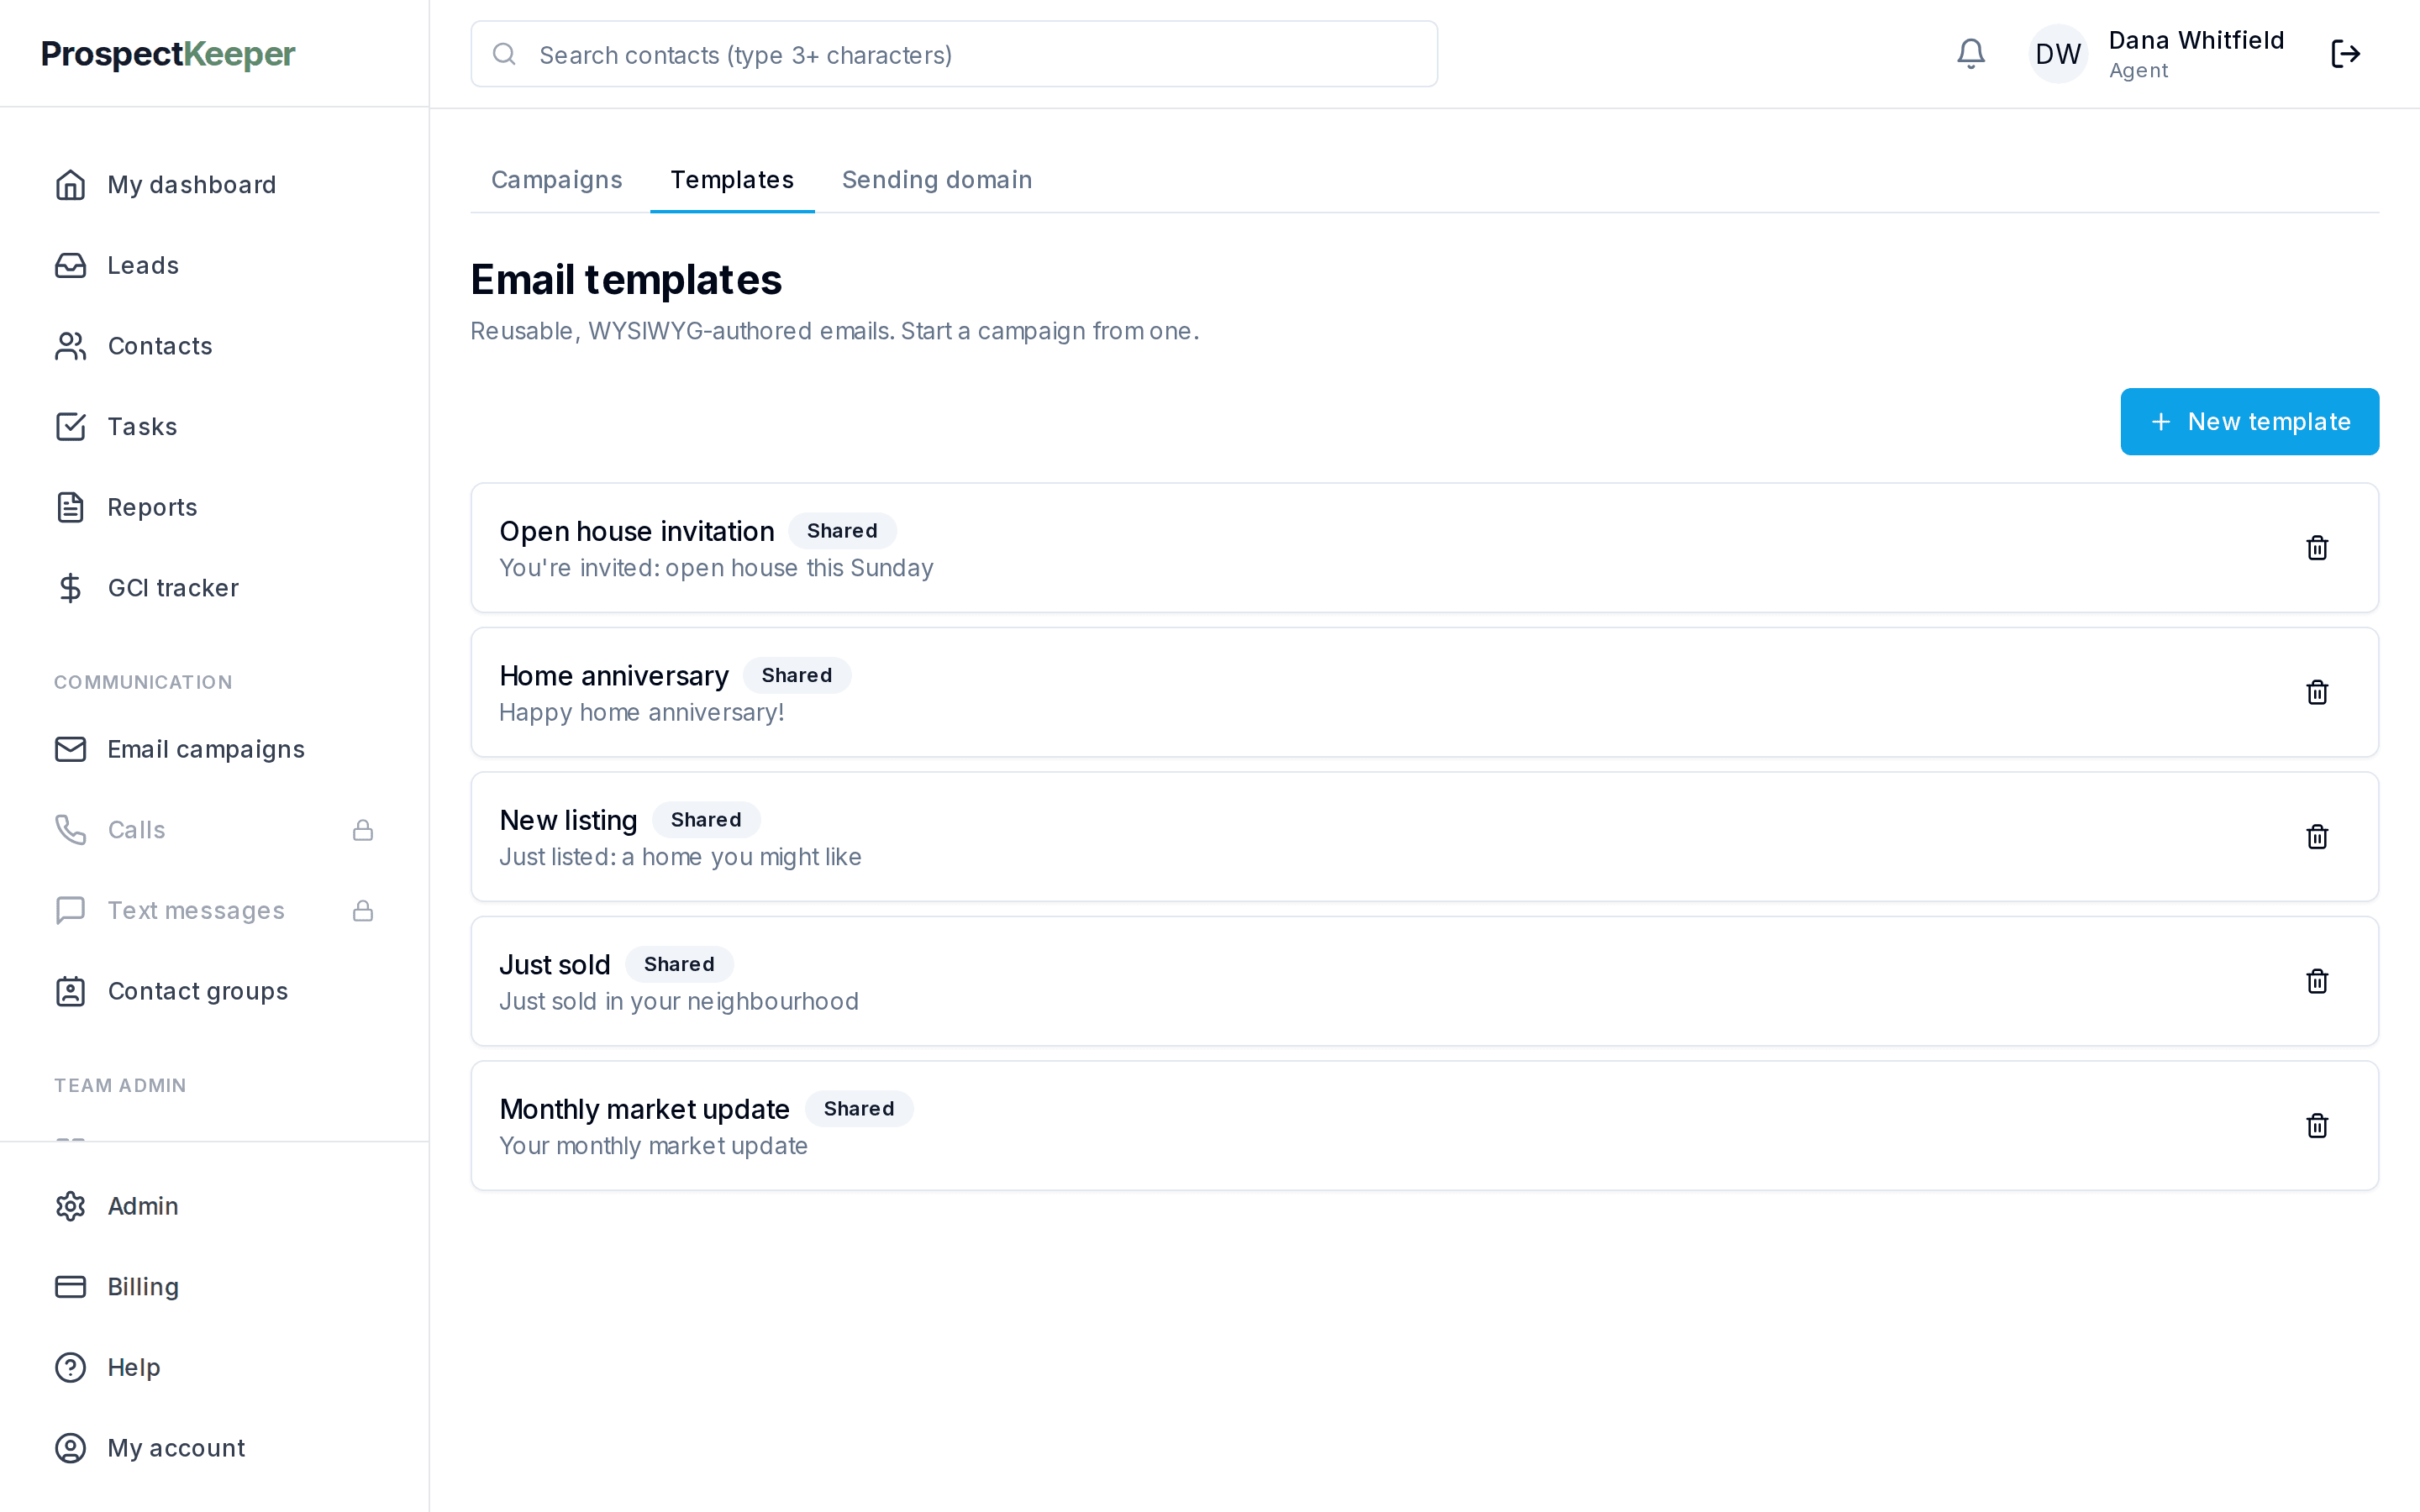
Task: Open My account
Action: point(214,1448)
